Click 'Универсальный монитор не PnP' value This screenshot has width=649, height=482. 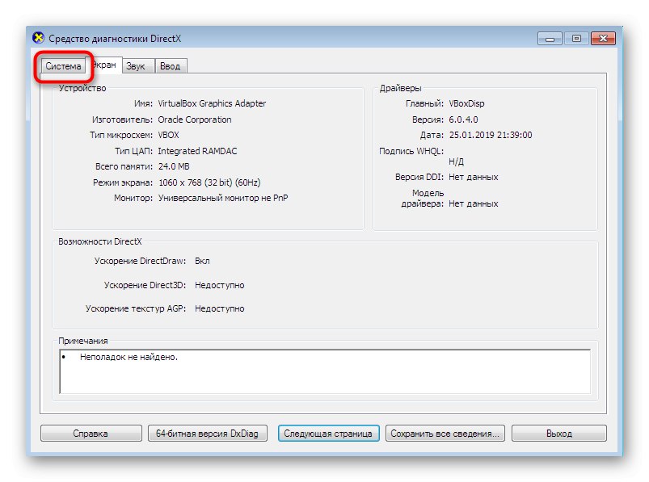pyautogui.click(x=223, y=198)
